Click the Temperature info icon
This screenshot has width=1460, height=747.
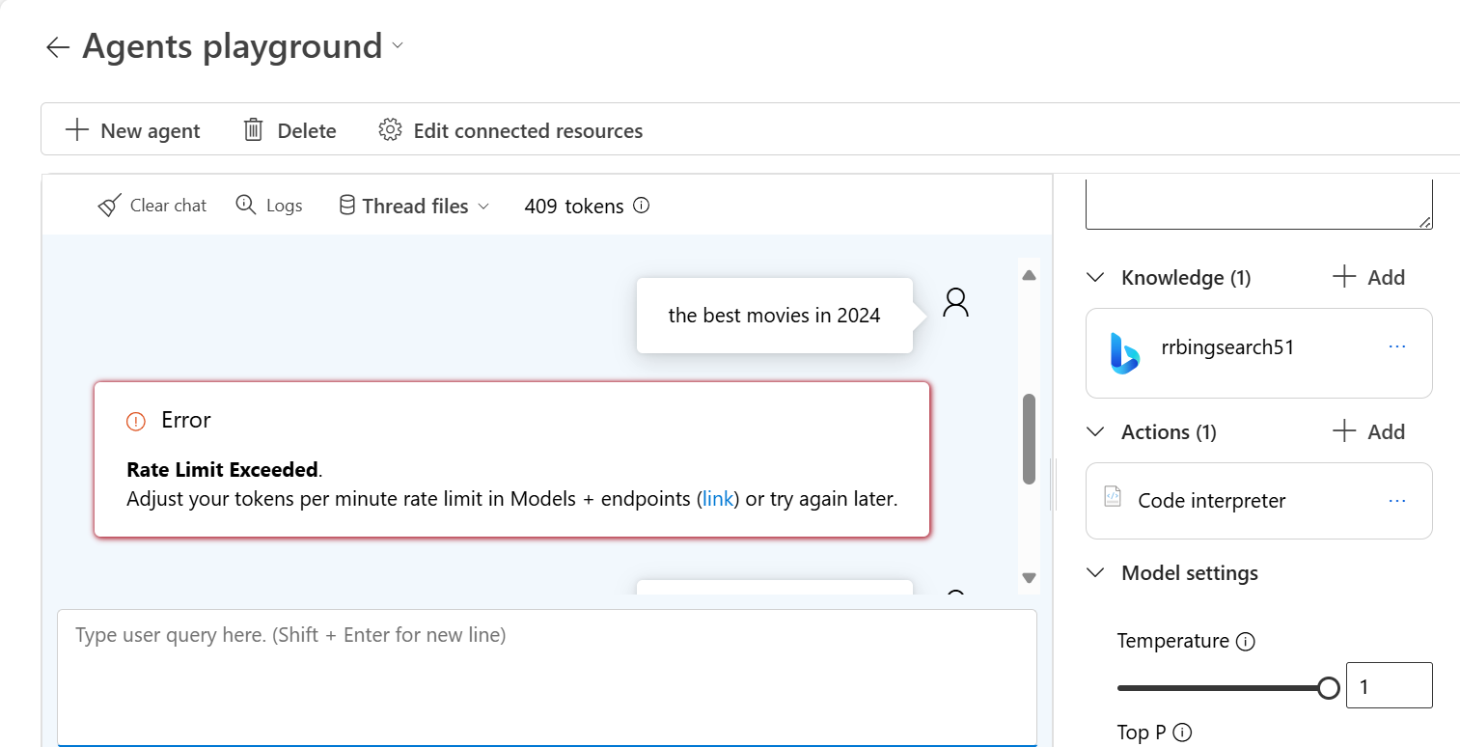(1245, 642)
